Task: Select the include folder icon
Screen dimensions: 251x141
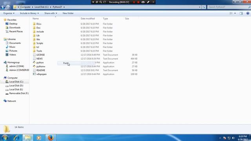Action: pos(34,31)
